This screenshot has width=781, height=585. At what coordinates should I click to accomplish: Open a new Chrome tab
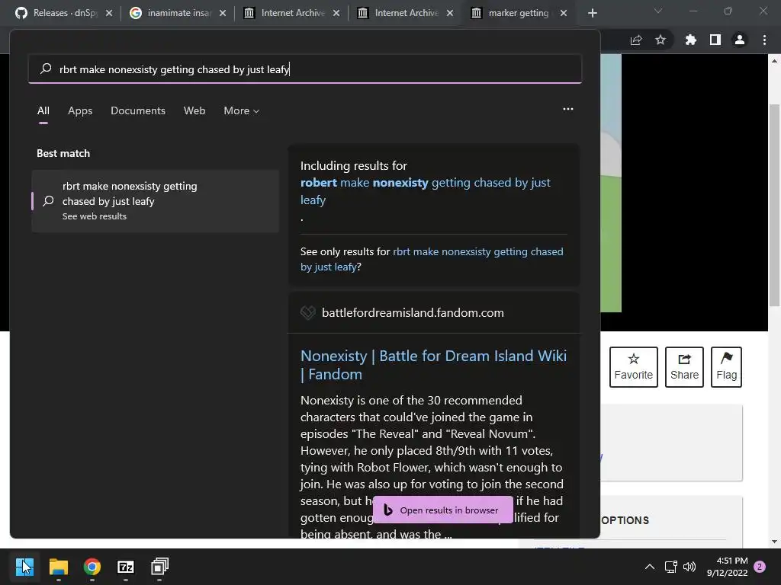592,13
